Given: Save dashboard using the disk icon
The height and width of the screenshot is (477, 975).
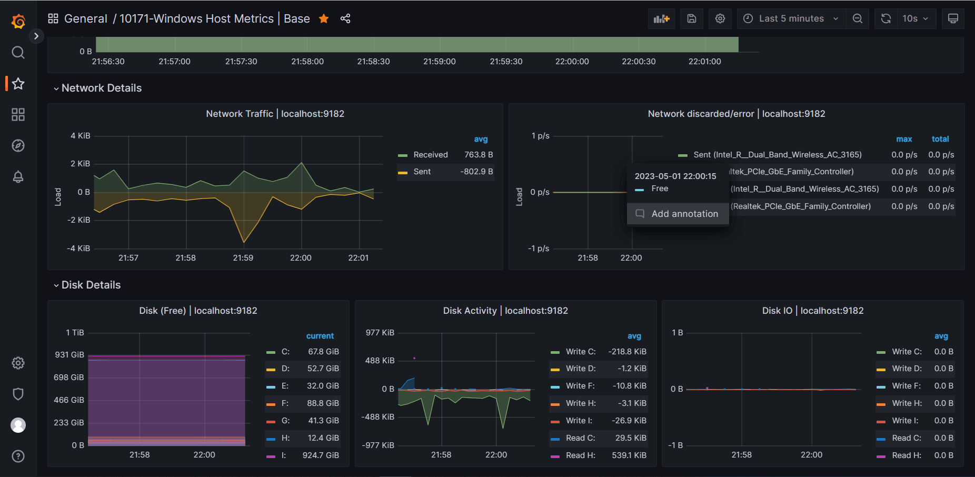Looking at the screenshot, I should [x=692, y=19].
